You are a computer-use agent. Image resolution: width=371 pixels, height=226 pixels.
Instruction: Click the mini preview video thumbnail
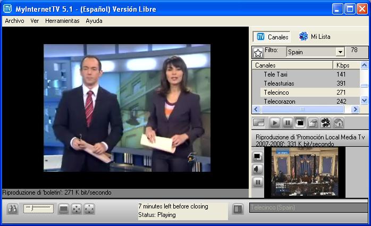pyautogui.click(x=305, y=172)
